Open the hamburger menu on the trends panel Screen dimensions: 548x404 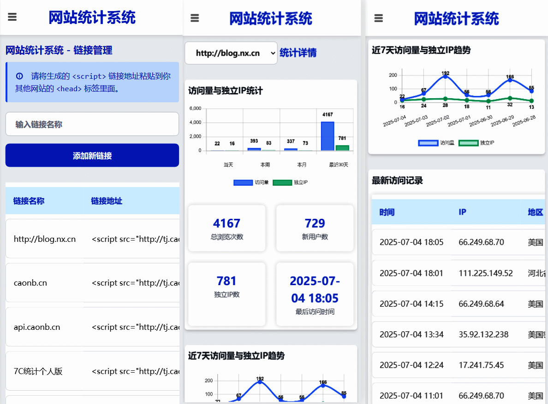pyautogui.click(x=378, y=18)
